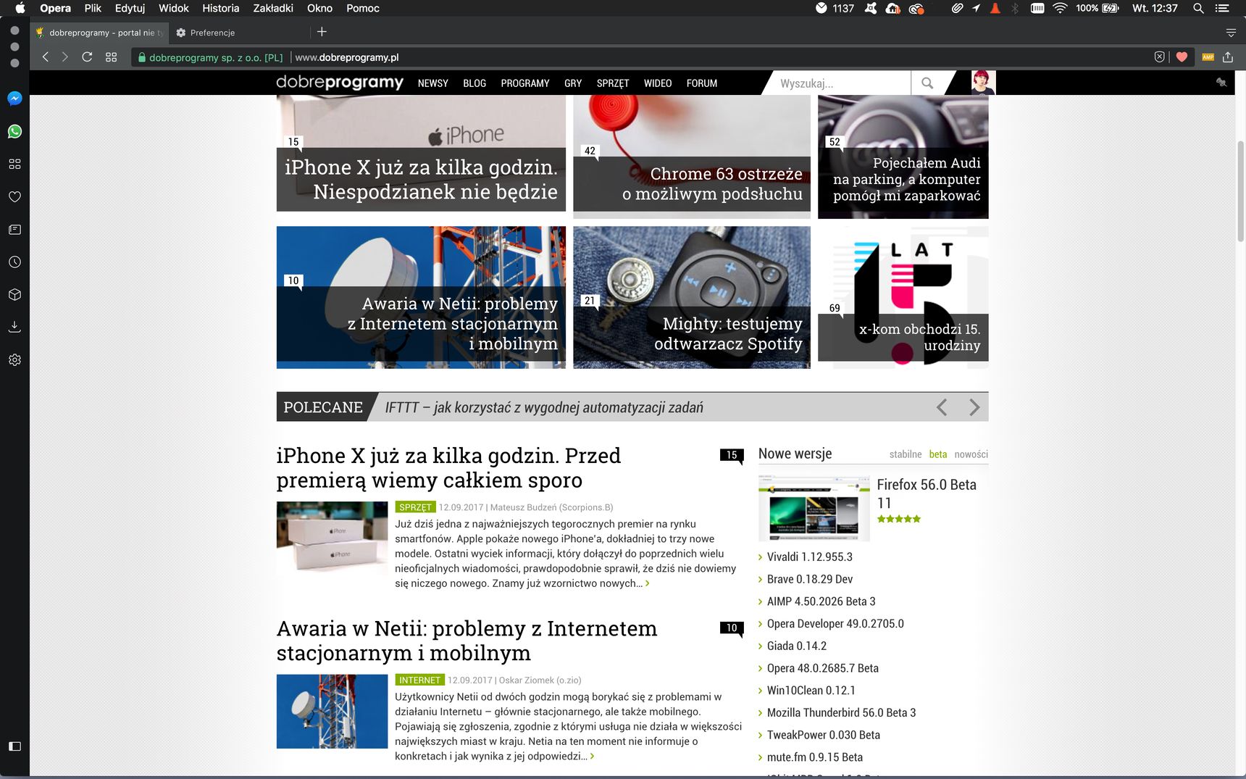Show next recommended article arrow
Screen dimensions: 1246x779
(x=974, y=407)
